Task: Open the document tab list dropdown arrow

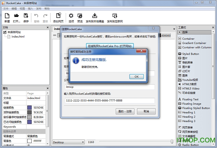Action: [x=174, y=29]
